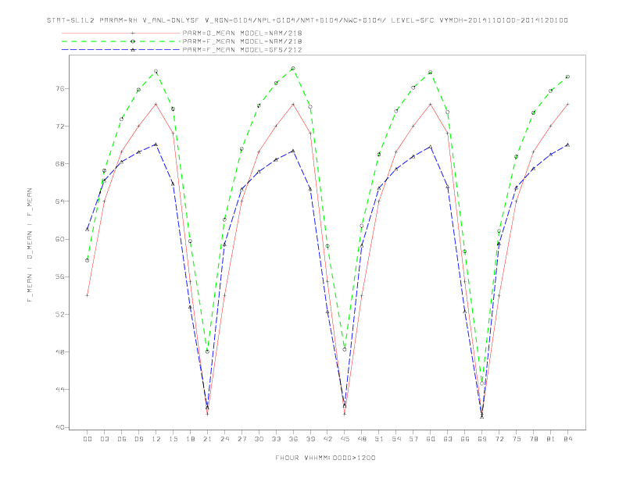Click the x-axis tick label 06

coord(122,439)
